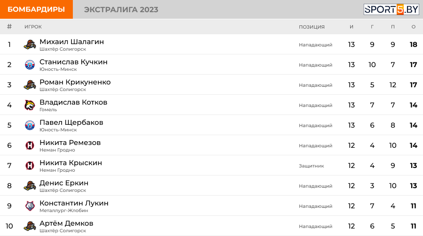Sort by Г goals column header
Viewport: 423px width, 236px height.
(372, 27)
